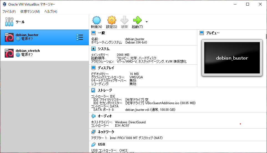Click the System (システム) chip icon
Screen dimensions: 267x153
tap(93, 49)
